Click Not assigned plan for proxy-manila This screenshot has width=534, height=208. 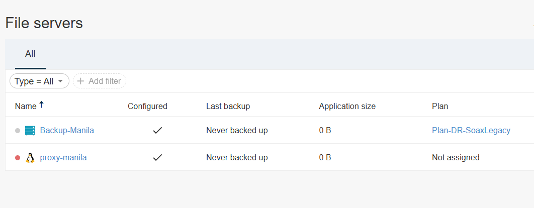456,158
